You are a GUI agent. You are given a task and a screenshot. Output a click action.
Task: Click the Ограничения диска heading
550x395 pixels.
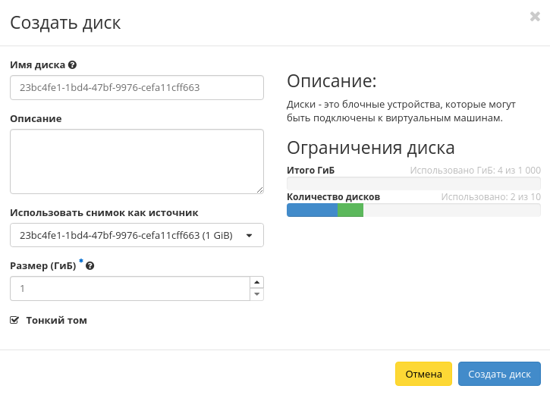tap(371, 147)
